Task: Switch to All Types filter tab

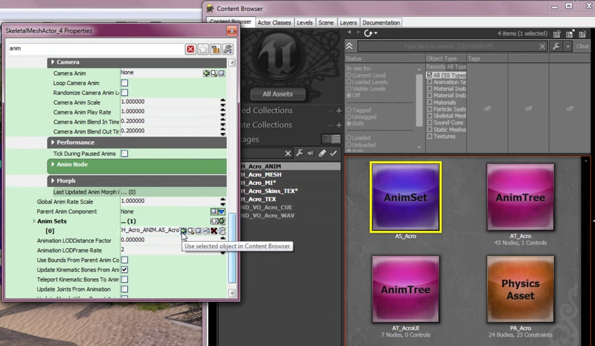Action: [x=457, y=67]
